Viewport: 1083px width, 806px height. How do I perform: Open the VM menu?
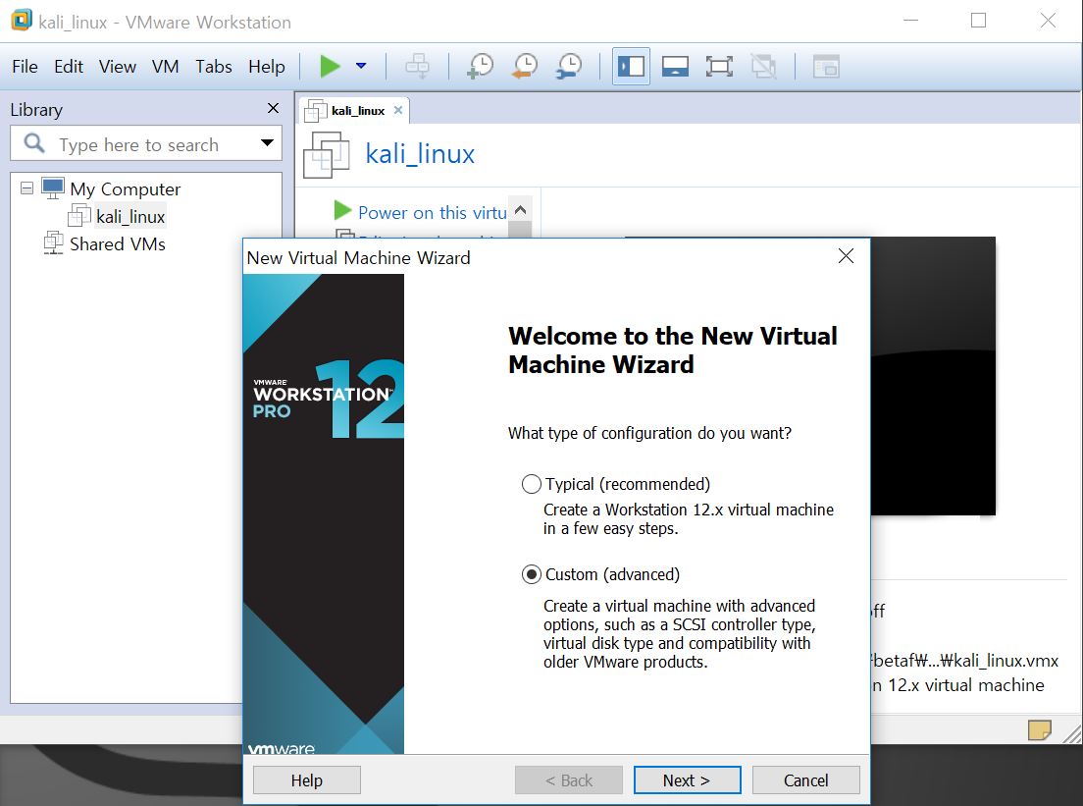165,67
